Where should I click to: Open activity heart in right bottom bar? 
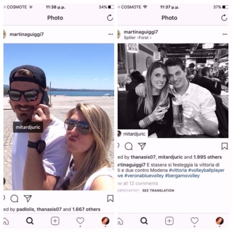tap(194, 221)
